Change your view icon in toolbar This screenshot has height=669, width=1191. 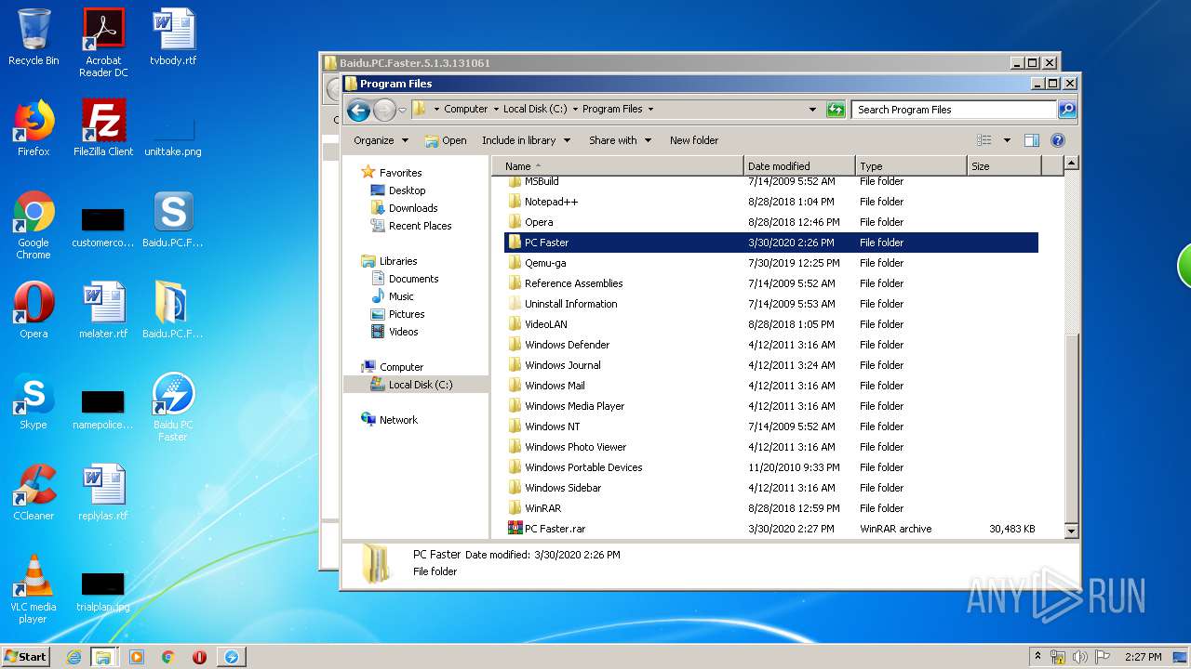(x=984, y=140)
